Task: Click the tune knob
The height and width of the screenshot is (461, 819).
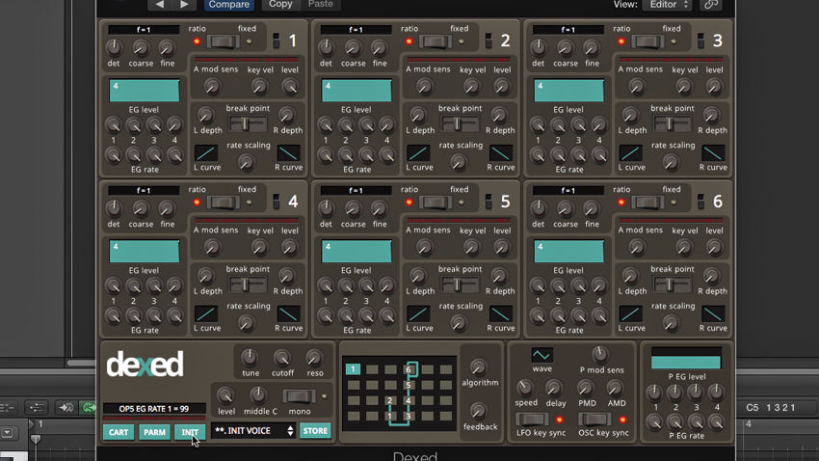Action: 250,358
